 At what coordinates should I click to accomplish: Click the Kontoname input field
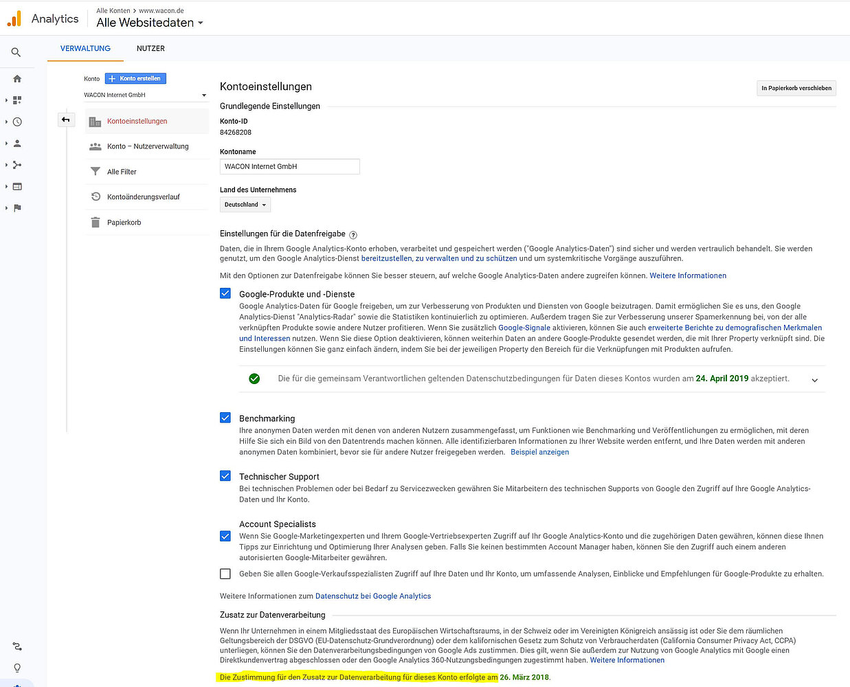coord(289,166)
